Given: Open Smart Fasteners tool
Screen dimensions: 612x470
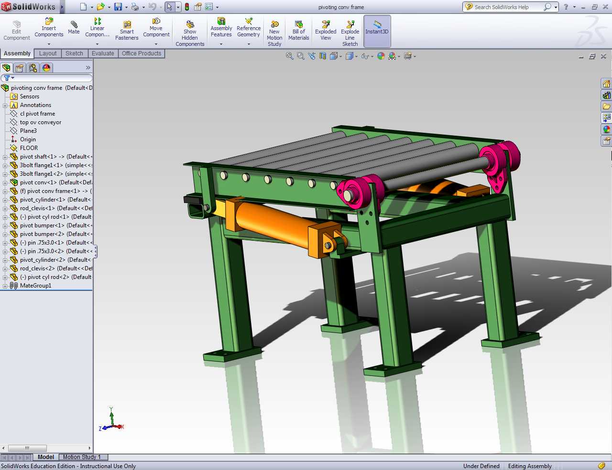Looking at the screenshot, I should point(127,31).
